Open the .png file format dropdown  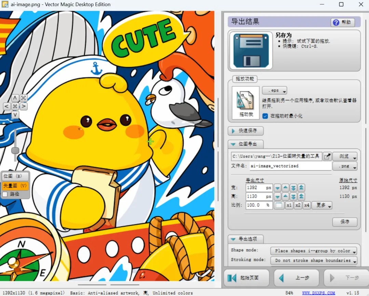pyautogui.click(x=345, y=166)
